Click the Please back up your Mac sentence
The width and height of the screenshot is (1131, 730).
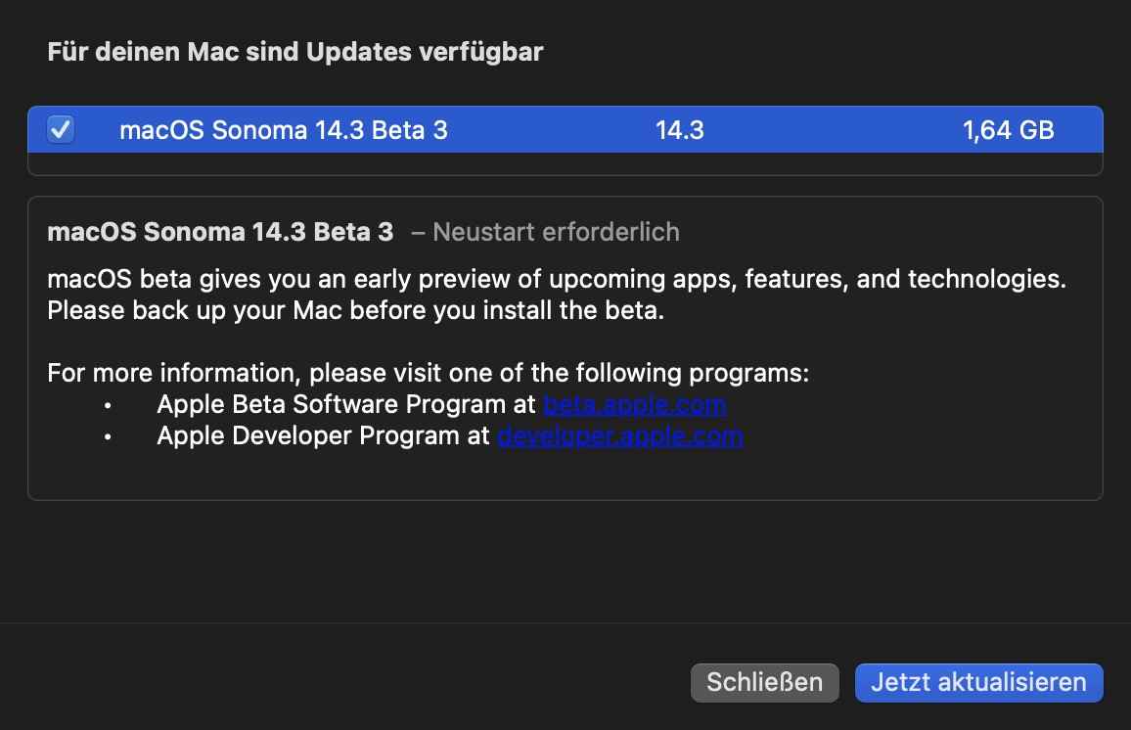(x=356, y=310)
